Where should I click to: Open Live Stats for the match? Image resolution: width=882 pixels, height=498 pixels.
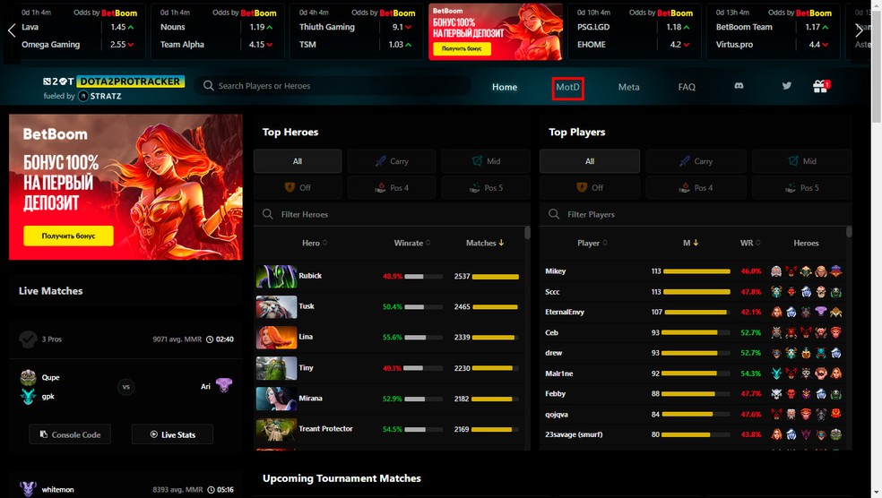pyautogui.click(x=172, y=434)
